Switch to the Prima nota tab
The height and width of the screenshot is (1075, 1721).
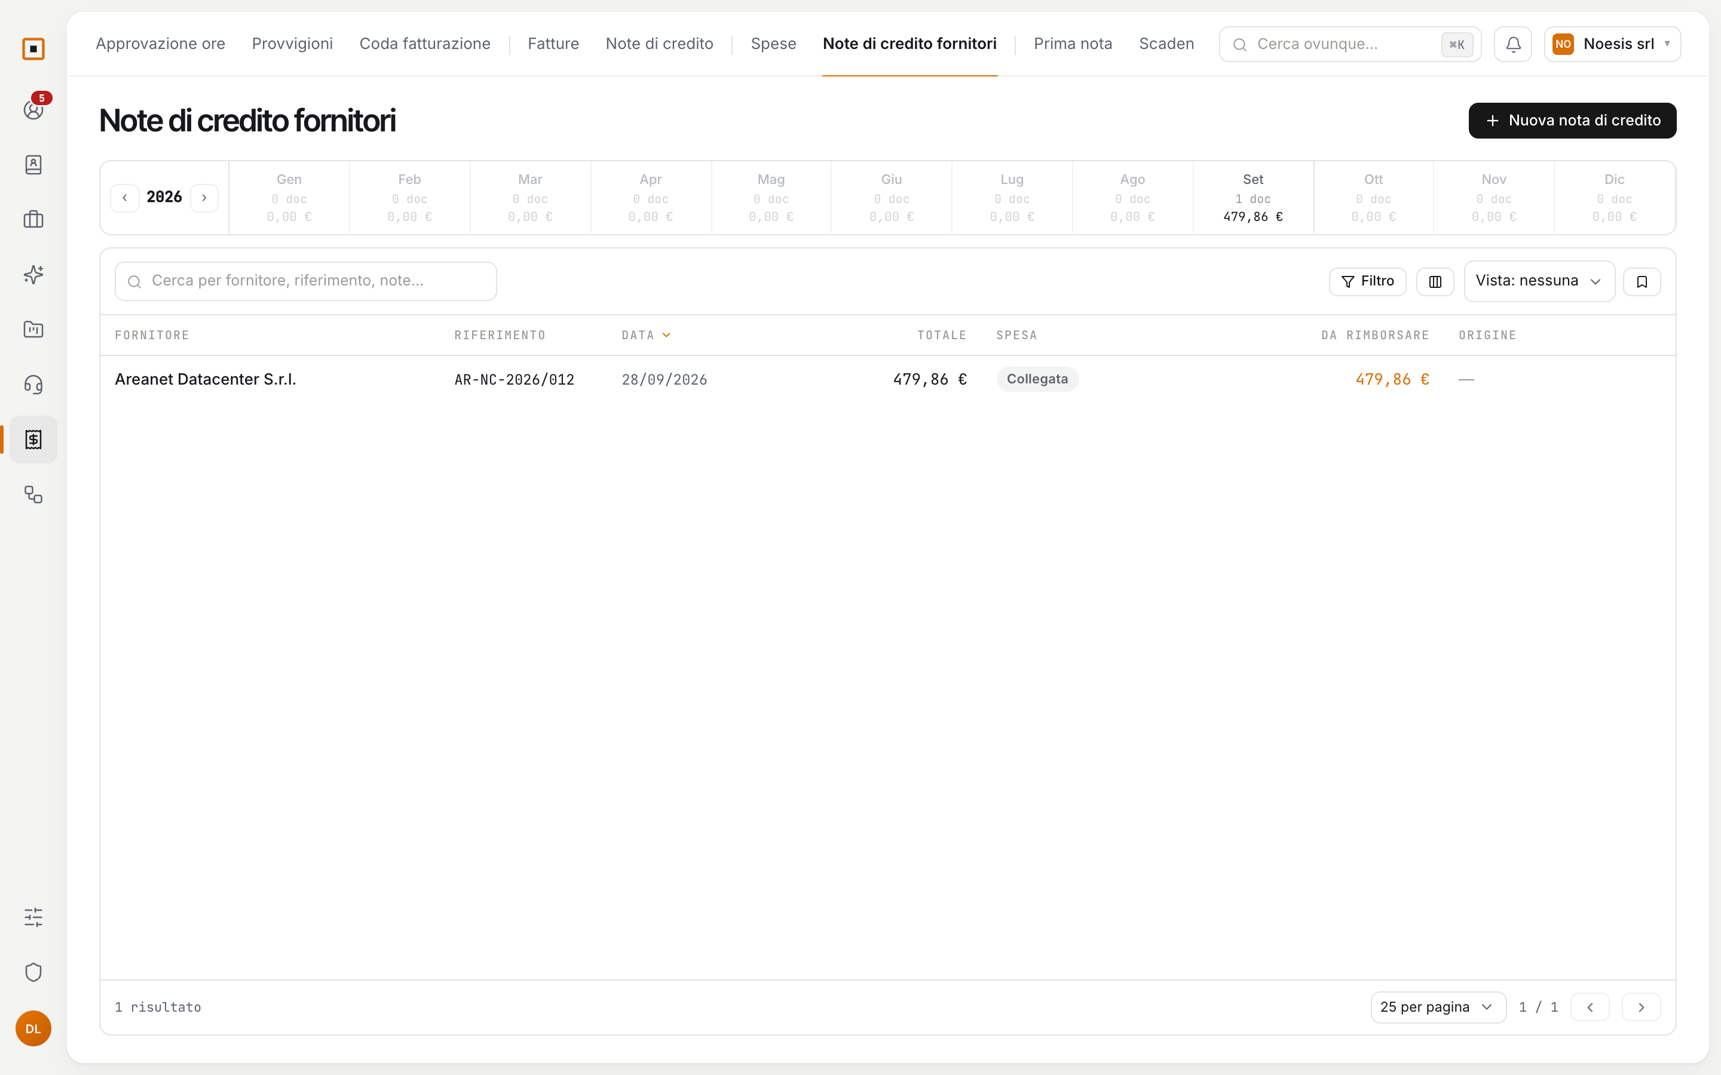pyautogui.click(x=1073, y=44)
